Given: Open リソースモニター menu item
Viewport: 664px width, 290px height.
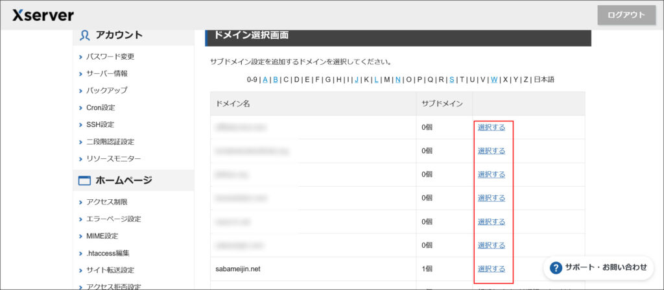Looking at the screenshot, I should pyautogui.click(x=113, y=158).
